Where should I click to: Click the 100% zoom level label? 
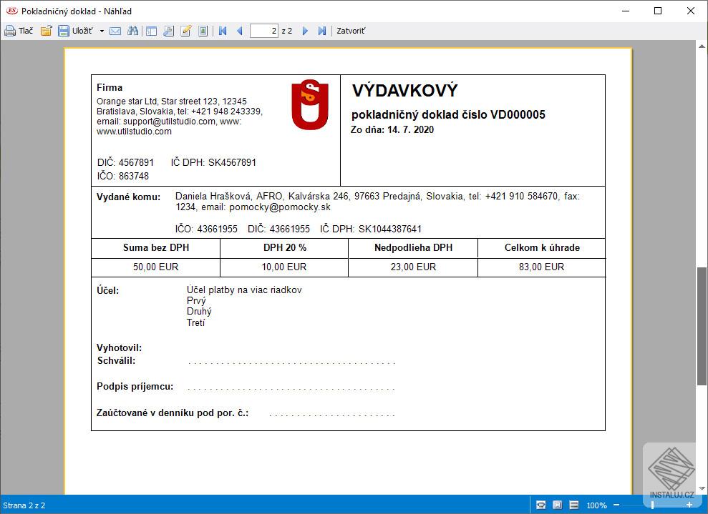(x=596, y=505)
